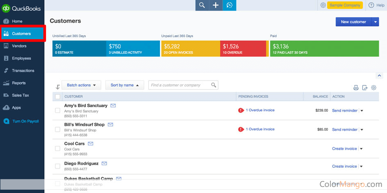Click the batch arrow icon left of Batch actions
This screenshot has height=193, width=387.
(58, 87)
